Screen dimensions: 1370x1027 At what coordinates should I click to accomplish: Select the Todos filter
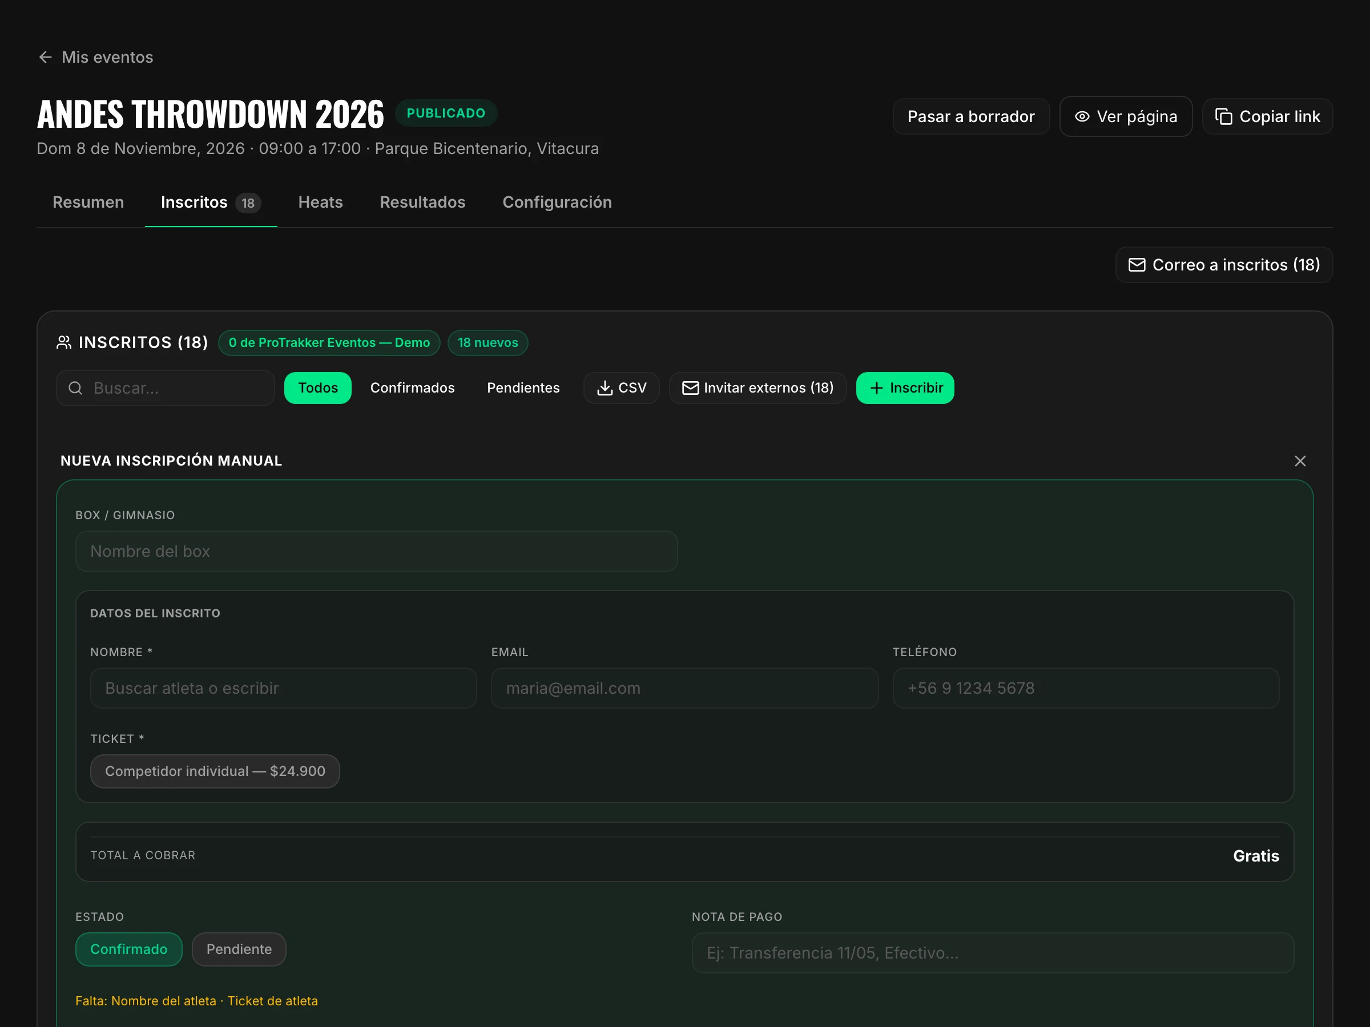pyautogui.click(x=318, y=388)
